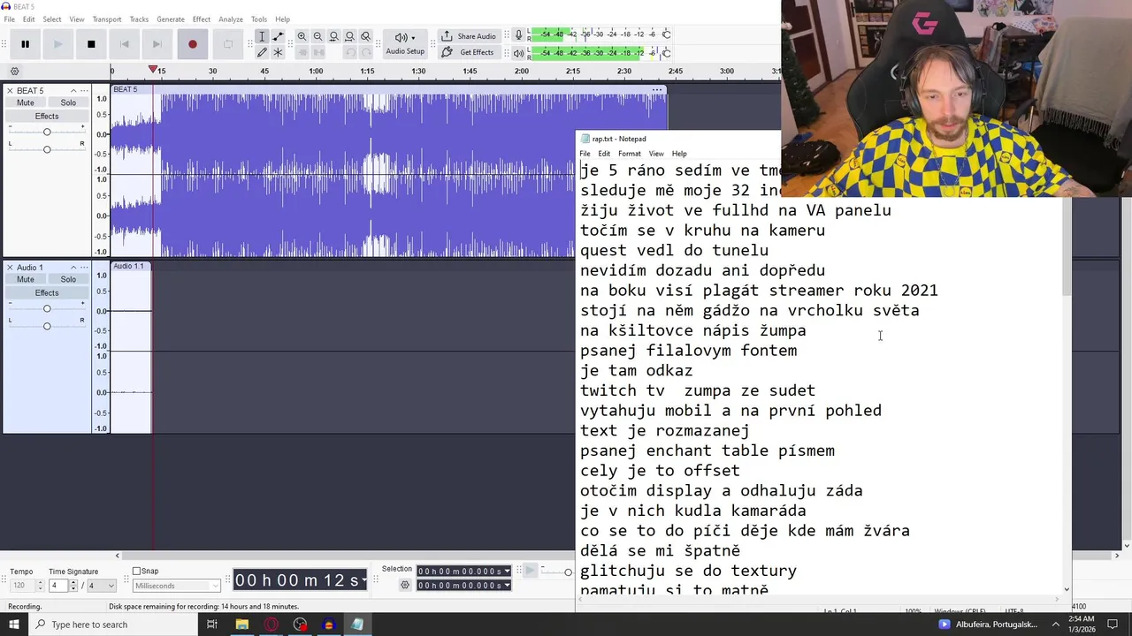1132x636 pixels.
Task: Click the red Record button
Action: coord(193,44)
